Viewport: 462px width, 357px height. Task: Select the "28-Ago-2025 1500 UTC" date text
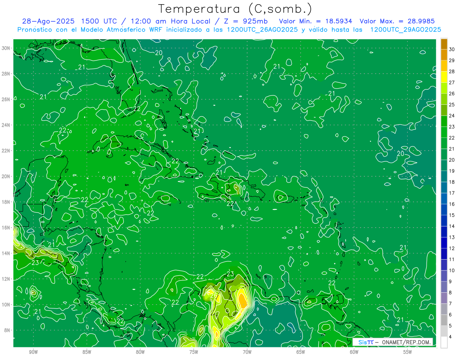pos(69,21)
